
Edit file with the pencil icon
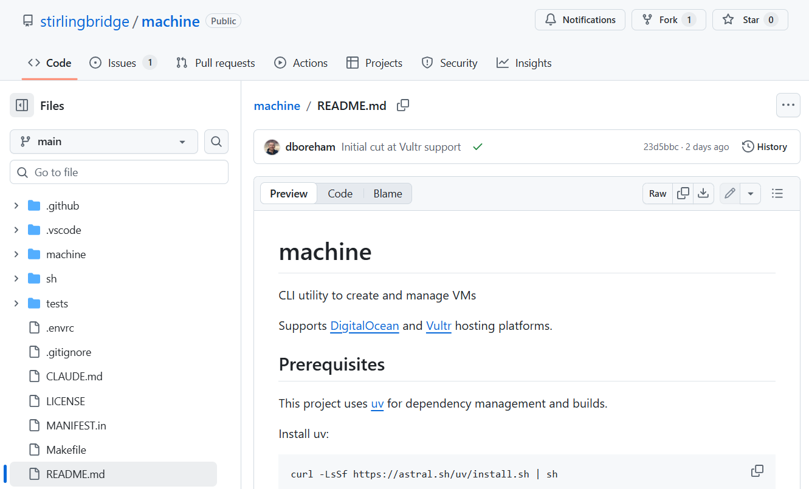[730, 194]
